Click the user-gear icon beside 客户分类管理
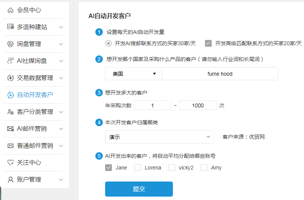The height and width of the screenshot is (200, 304). pos(11,112)
